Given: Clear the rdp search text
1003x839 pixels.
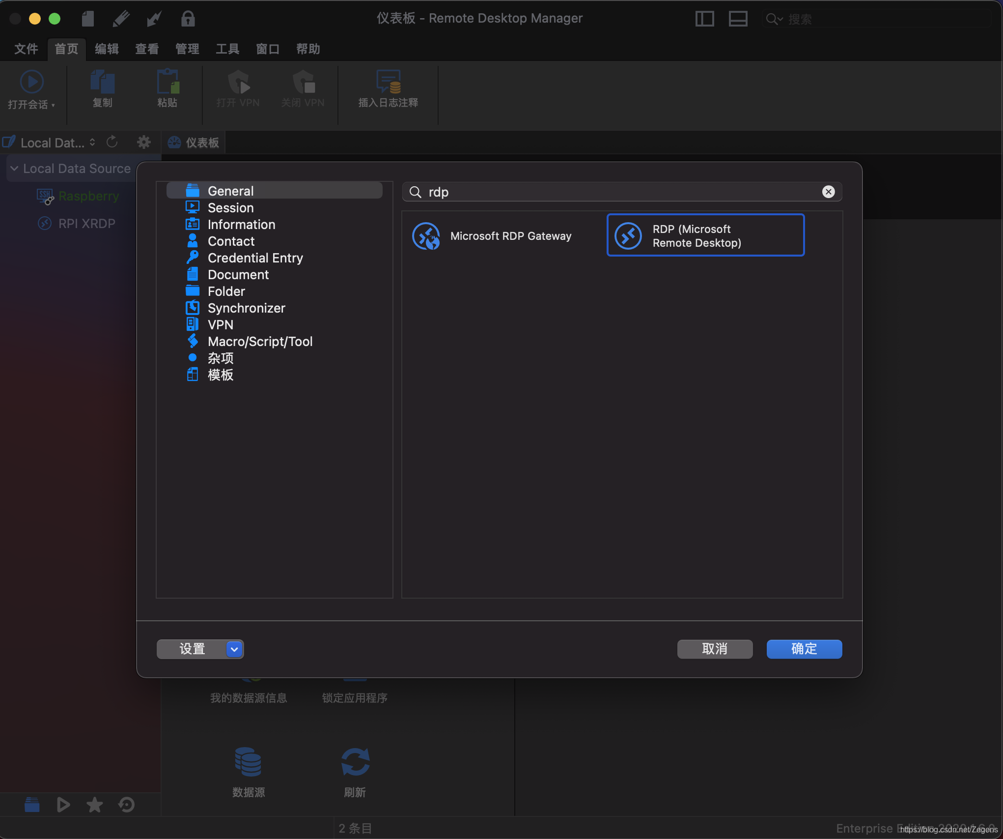Looking at the screenshot, I should (x=829, y=192).
